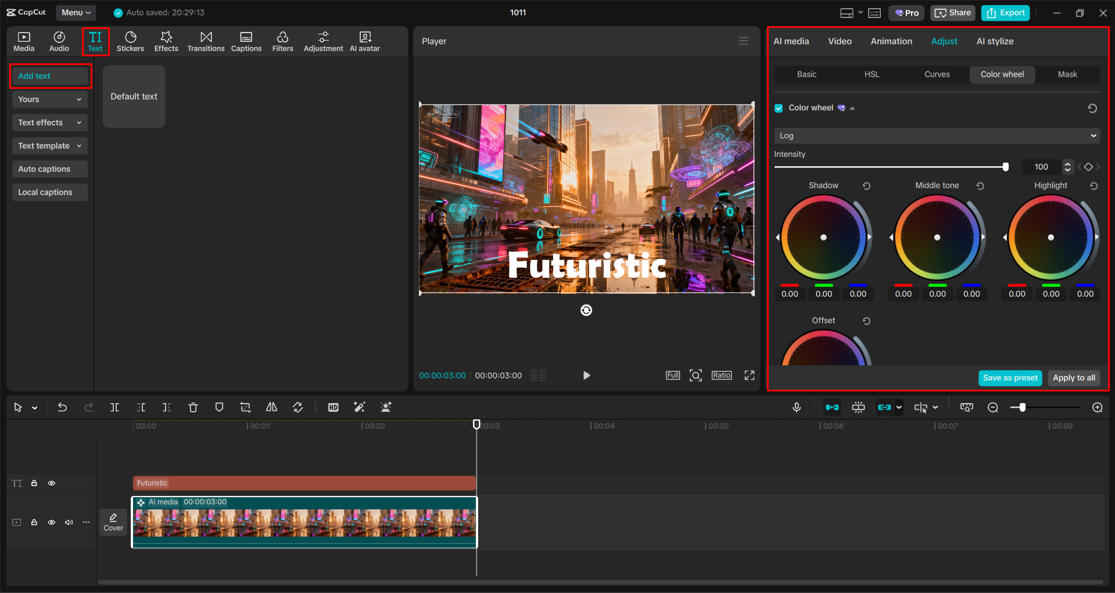Split the clip at the playhead
The width and height of the screenshot is (1115, 593).
point(114,407)
